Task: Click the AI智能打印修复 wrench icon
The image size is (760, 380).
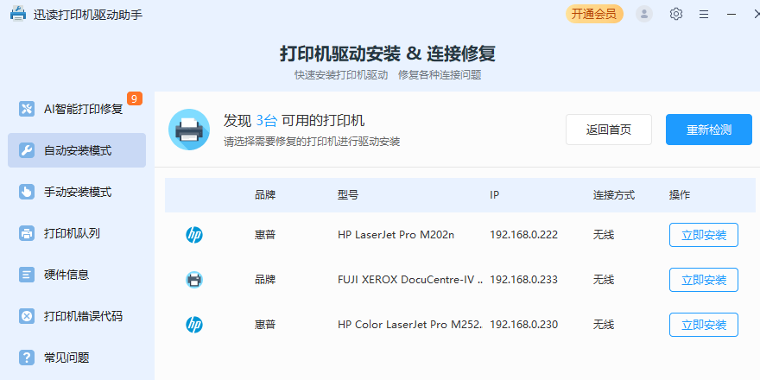Action: click(27, 109)
